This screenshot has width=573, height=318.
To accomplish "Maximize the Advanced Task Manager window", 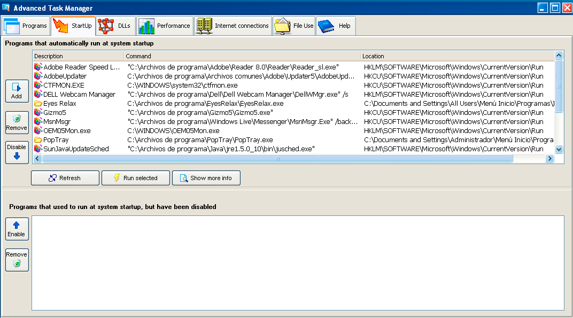I will 555,7.
